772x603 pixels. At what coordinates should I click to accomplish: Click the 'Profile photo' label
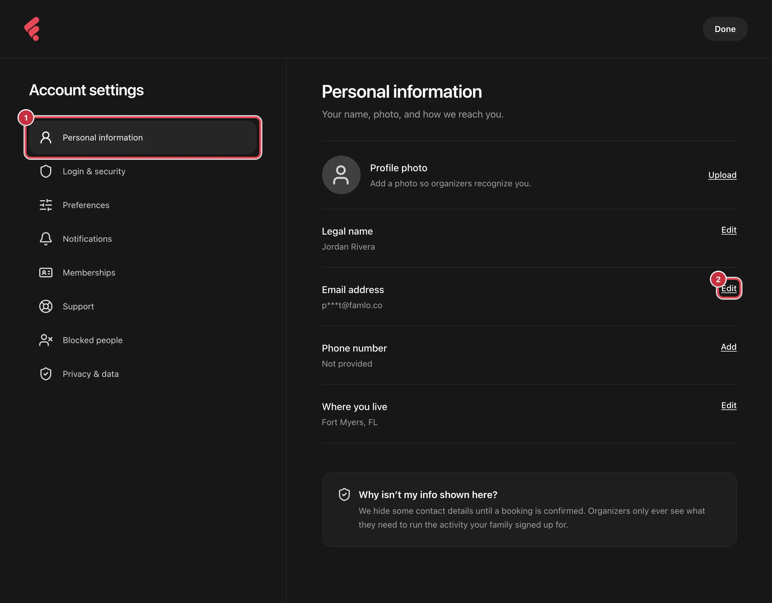click(x=398, y=168)
